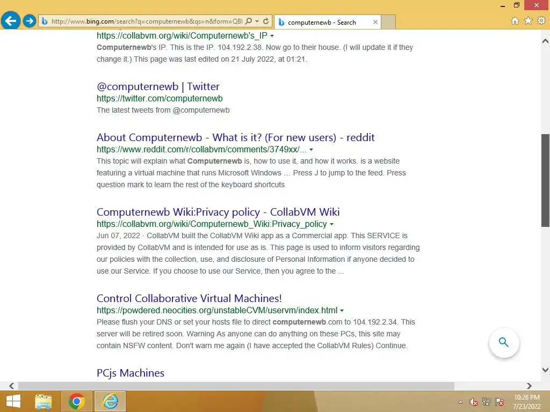This screenshot has width=550, height=412.
Task: Go forward with the IE Forward arrow
Action: tap(30, 21)
